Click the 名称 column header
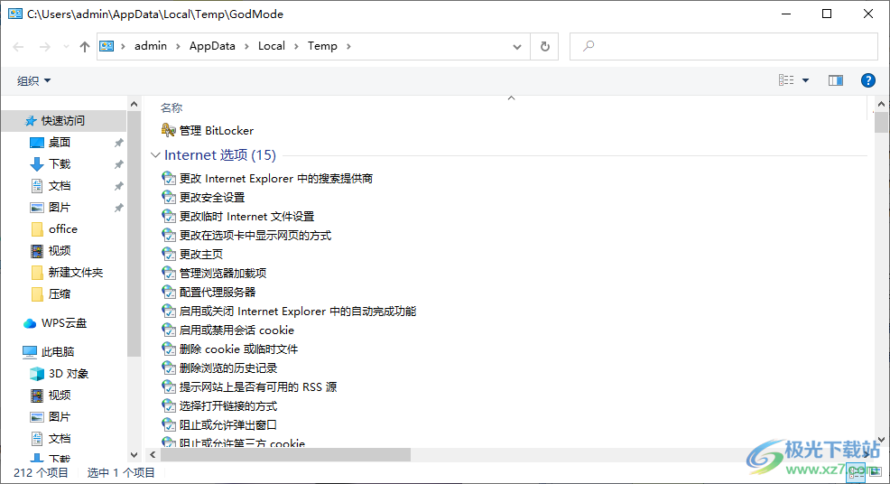This screenshot has height=484, width=890. (x=172, y=108)
